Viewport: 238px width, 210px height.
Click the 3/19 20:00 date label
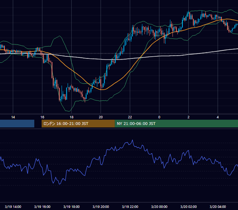101,206
